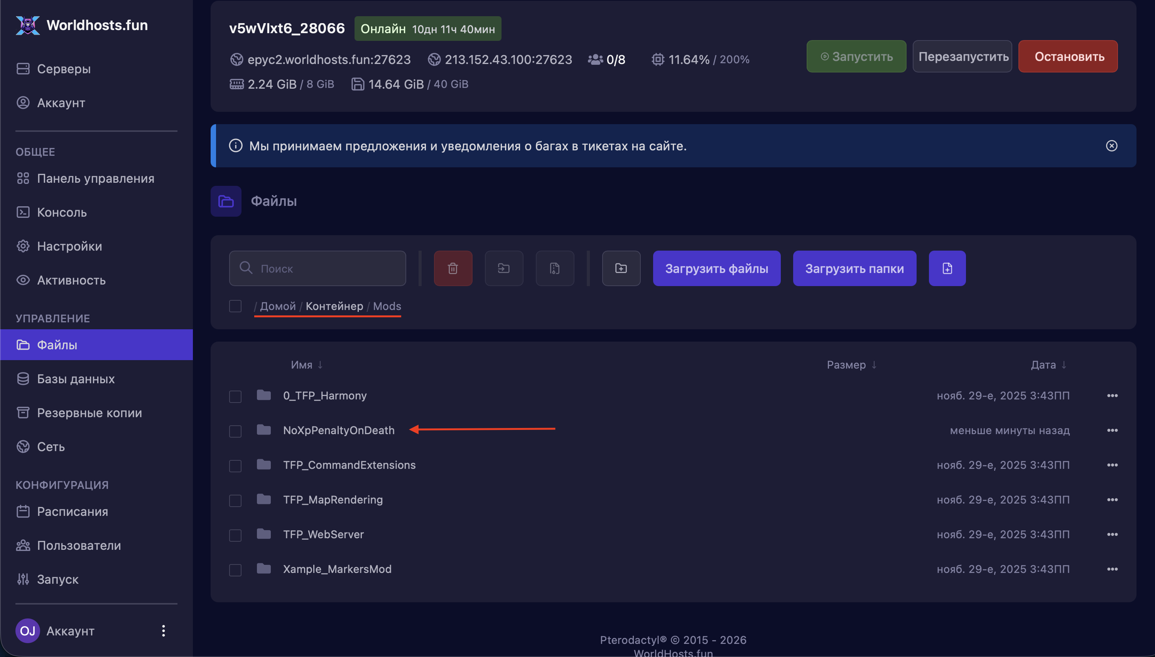Click the move files toolbar icon
Image resolution: width=1155 pixels, height=657 pixels.
click(504, 268)
